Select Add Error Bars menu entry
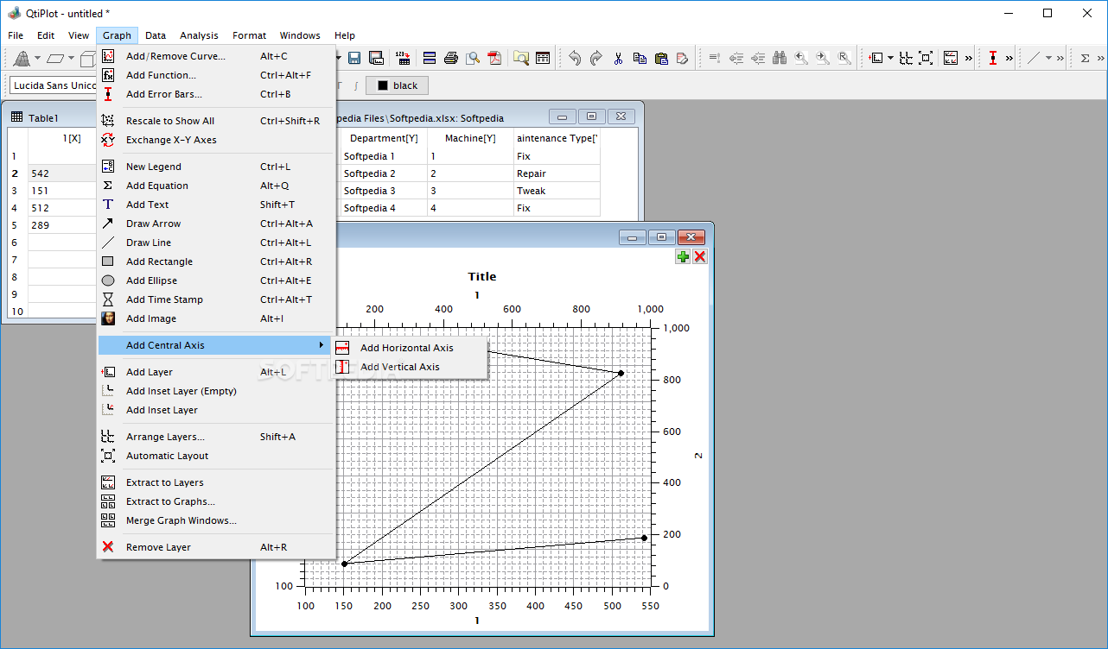 [214, 94]
